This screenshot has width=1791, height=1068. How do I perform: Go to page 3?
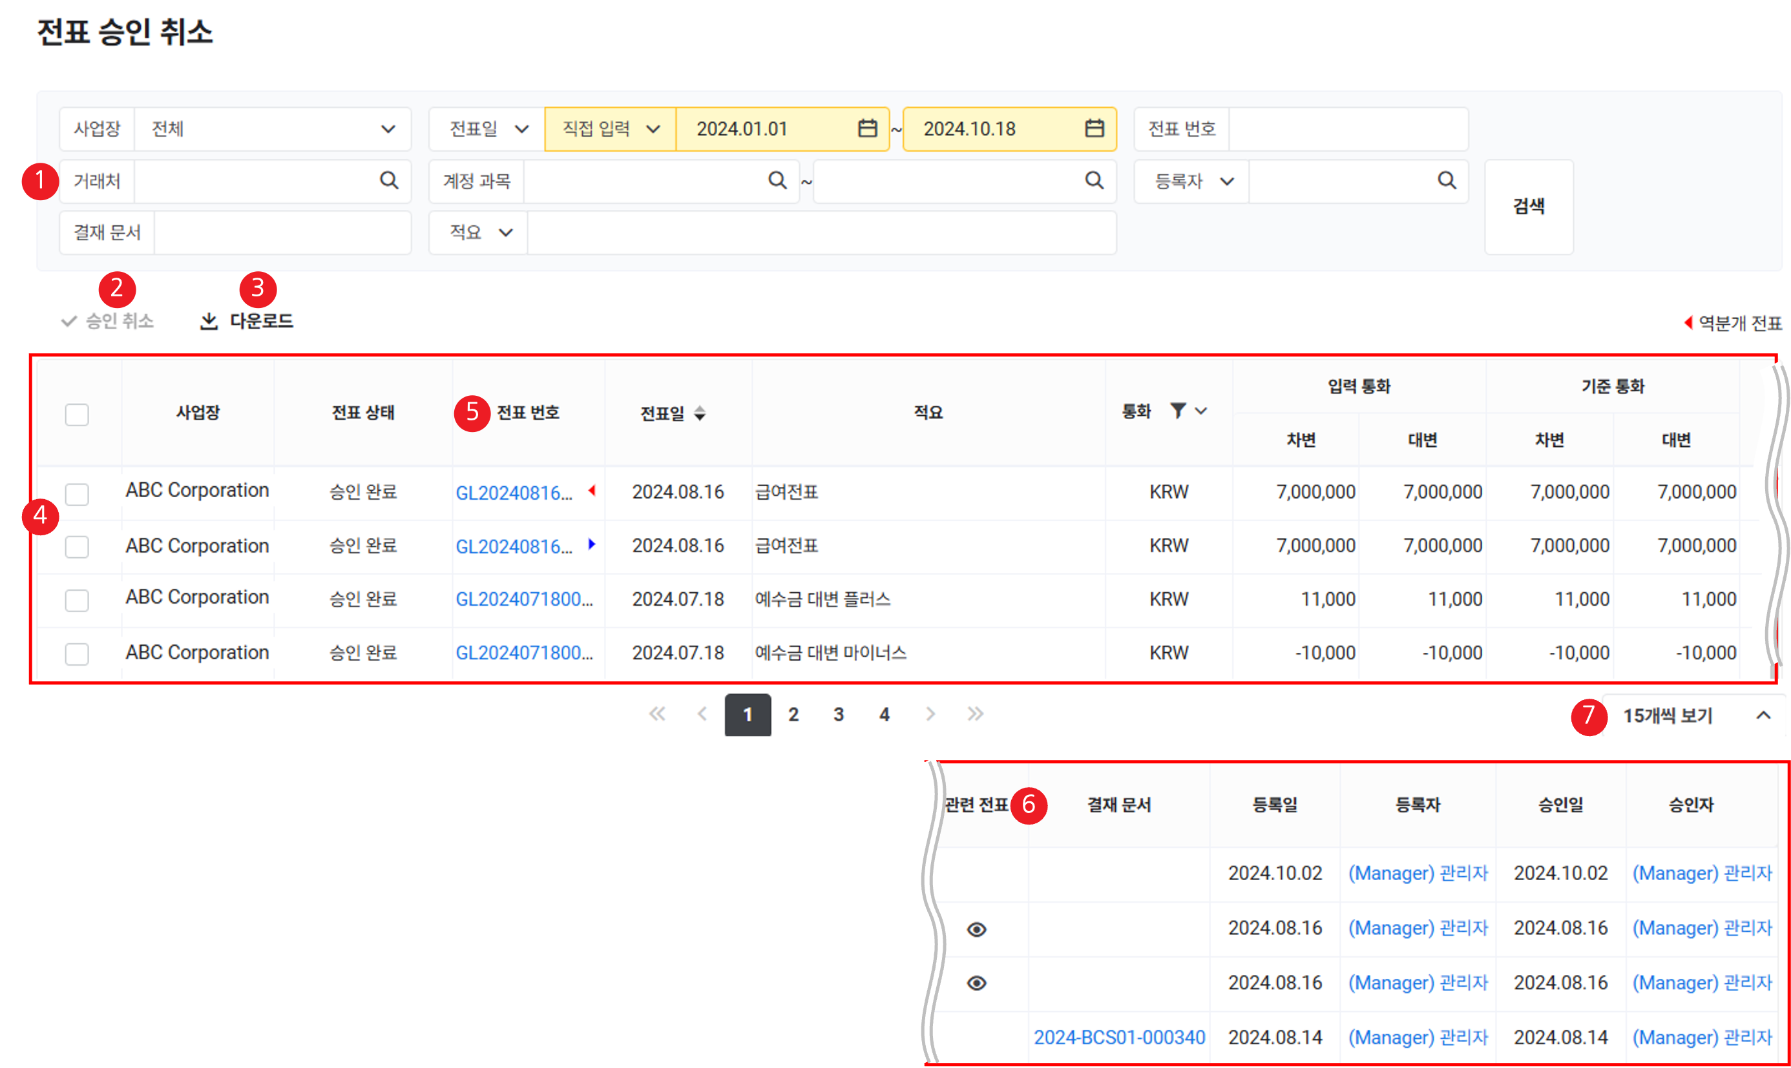838,715
